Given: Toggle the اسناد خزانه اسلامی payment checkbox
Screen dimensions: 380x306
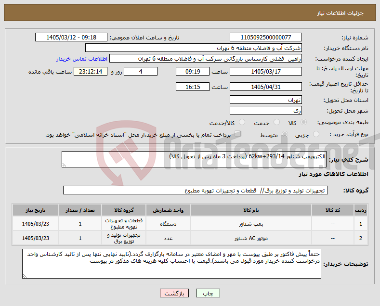Looking at the screenshot, I should 238,134.
